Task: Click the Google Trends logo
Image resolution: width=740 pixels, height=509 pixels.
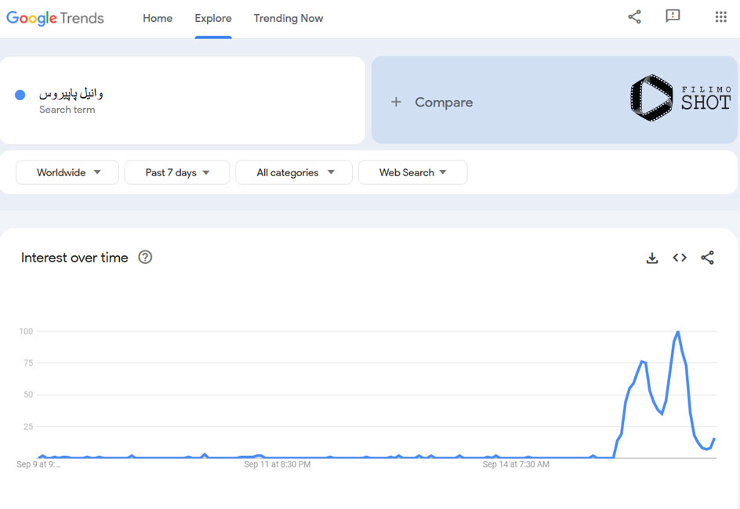Action: (x=55, y=18)
